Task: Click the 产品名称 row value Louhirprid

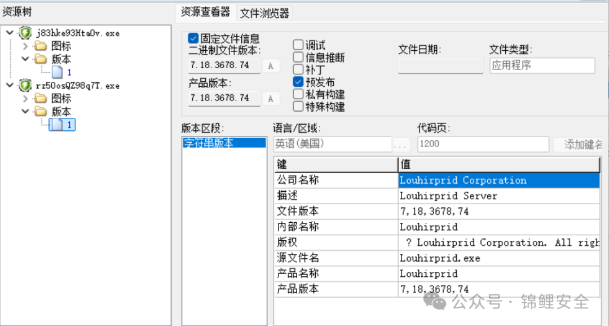Action: tap(499, 274)
